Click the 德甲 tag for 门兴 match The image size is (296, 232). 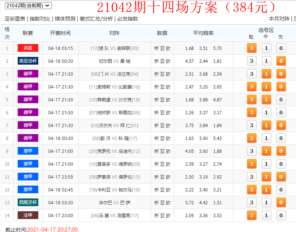click(x=28, y=74)
